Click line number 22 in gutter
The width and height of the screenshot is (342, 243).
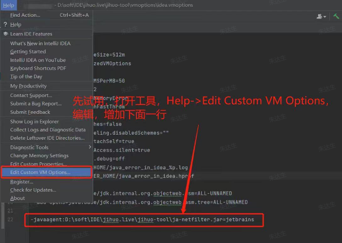coord(10,220)
